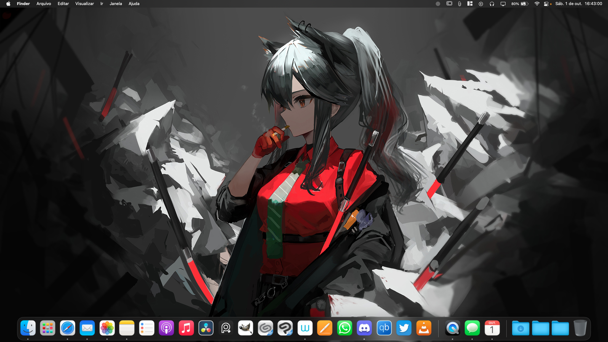This screenshot has width=608, height=342.
Task: Open the Photos app in Dock
Action: 107,328
